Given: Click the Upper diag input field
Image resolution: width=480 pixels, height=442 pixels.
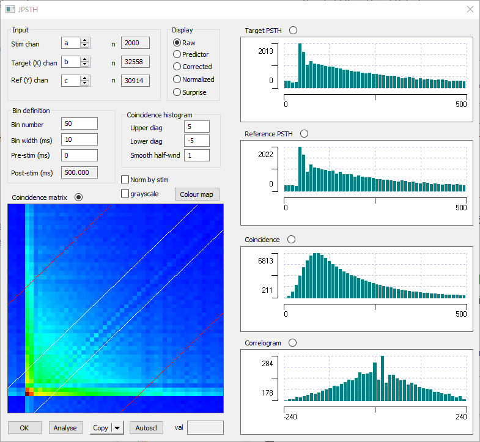Looking at the screenshot, I should [196, 127].
